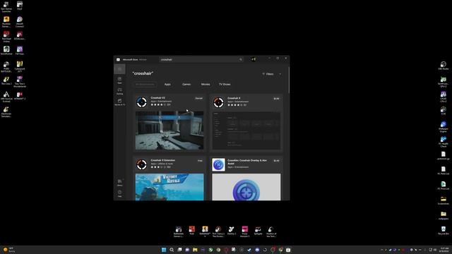This screenshot has height=254, width=452.
Task: Open Apps section in Store sidebar
Action: [x=119, y=80]
